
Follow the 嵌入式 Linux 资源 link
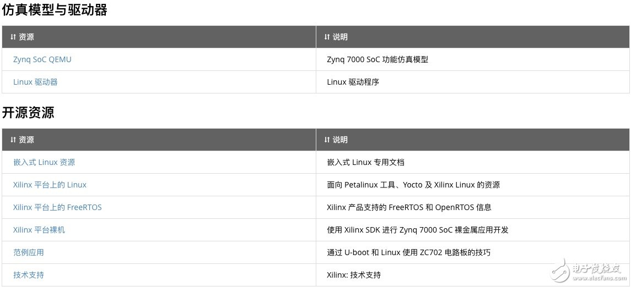44,162
